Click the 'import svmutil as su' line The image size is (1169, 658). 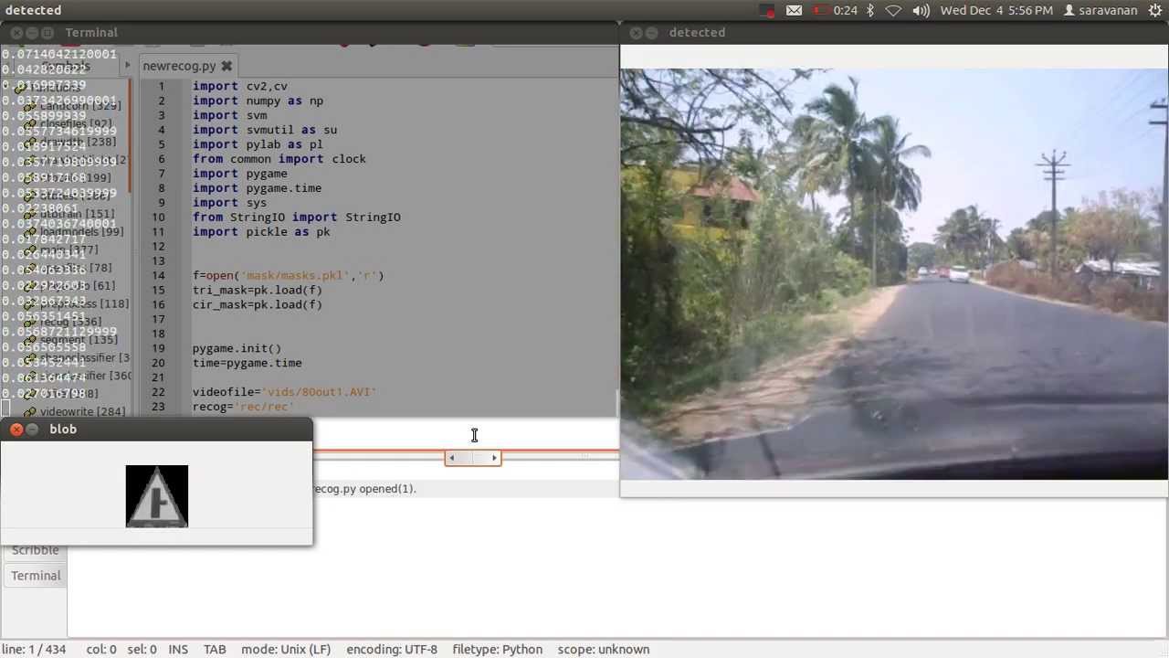[x=265, y=130]
